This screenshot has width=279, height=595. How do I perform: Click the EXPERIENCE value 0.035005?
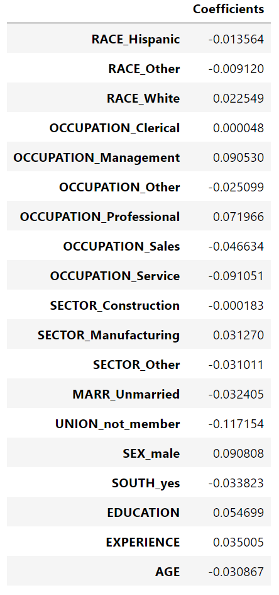239,542
